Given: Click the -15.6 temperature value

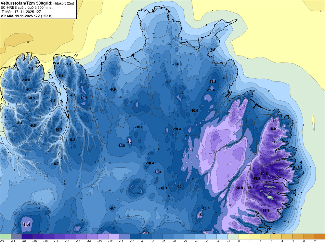Looking at the screenshot, I should (276, 121).
